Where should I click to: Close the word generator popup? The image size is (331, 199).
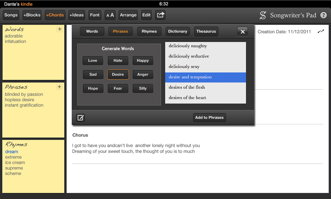tap(242, 32)
